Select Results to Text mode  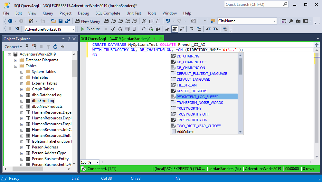point(167,29)
